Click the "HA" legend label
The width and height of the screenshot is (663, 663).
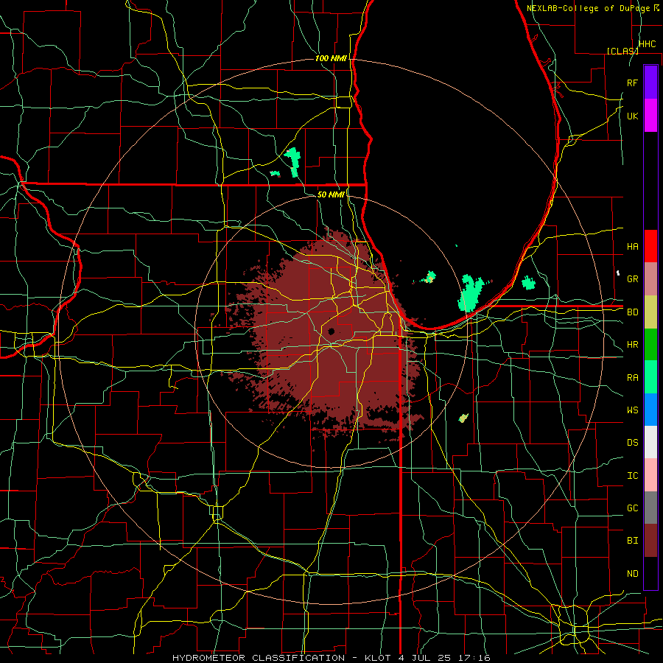click(632, 246)
